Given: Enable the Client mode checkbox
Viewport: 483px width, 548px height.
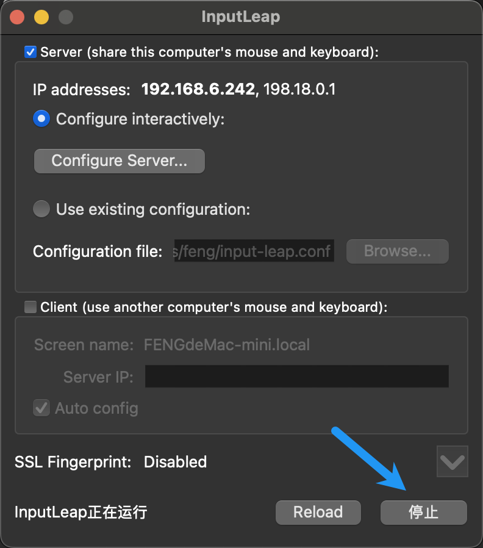Looking at the screenshot, I should pos(30,307).
